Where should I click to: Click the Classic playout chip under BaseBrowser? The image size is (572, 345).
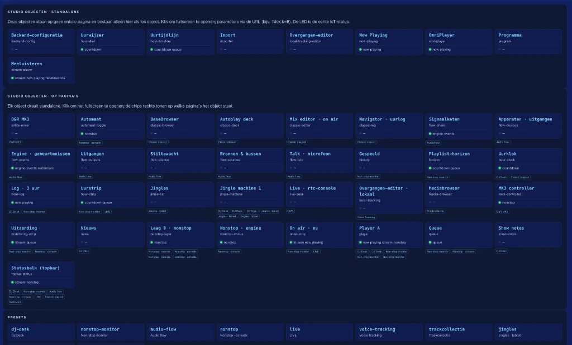coord(158,142)
